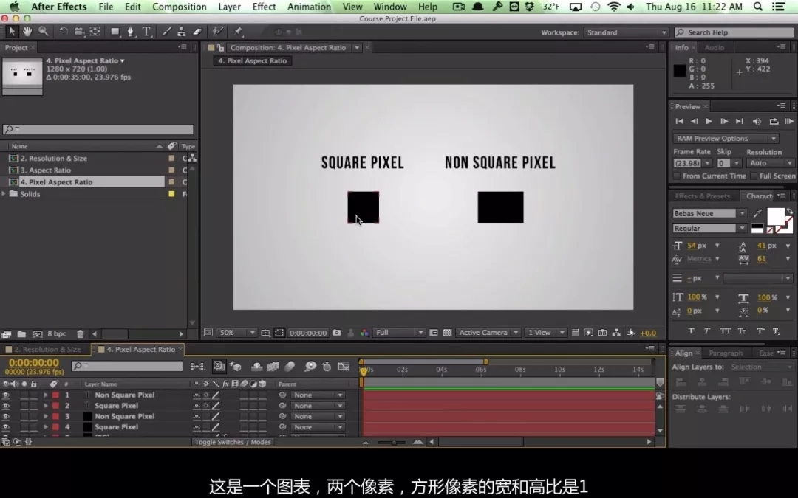Select the Unified Camera tool
798x498 pixels.
[79, 32]
